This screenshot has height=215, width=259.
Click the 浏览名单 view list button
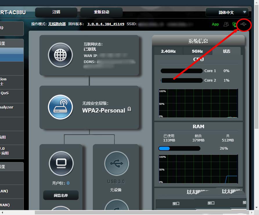[x=61, y=195]
